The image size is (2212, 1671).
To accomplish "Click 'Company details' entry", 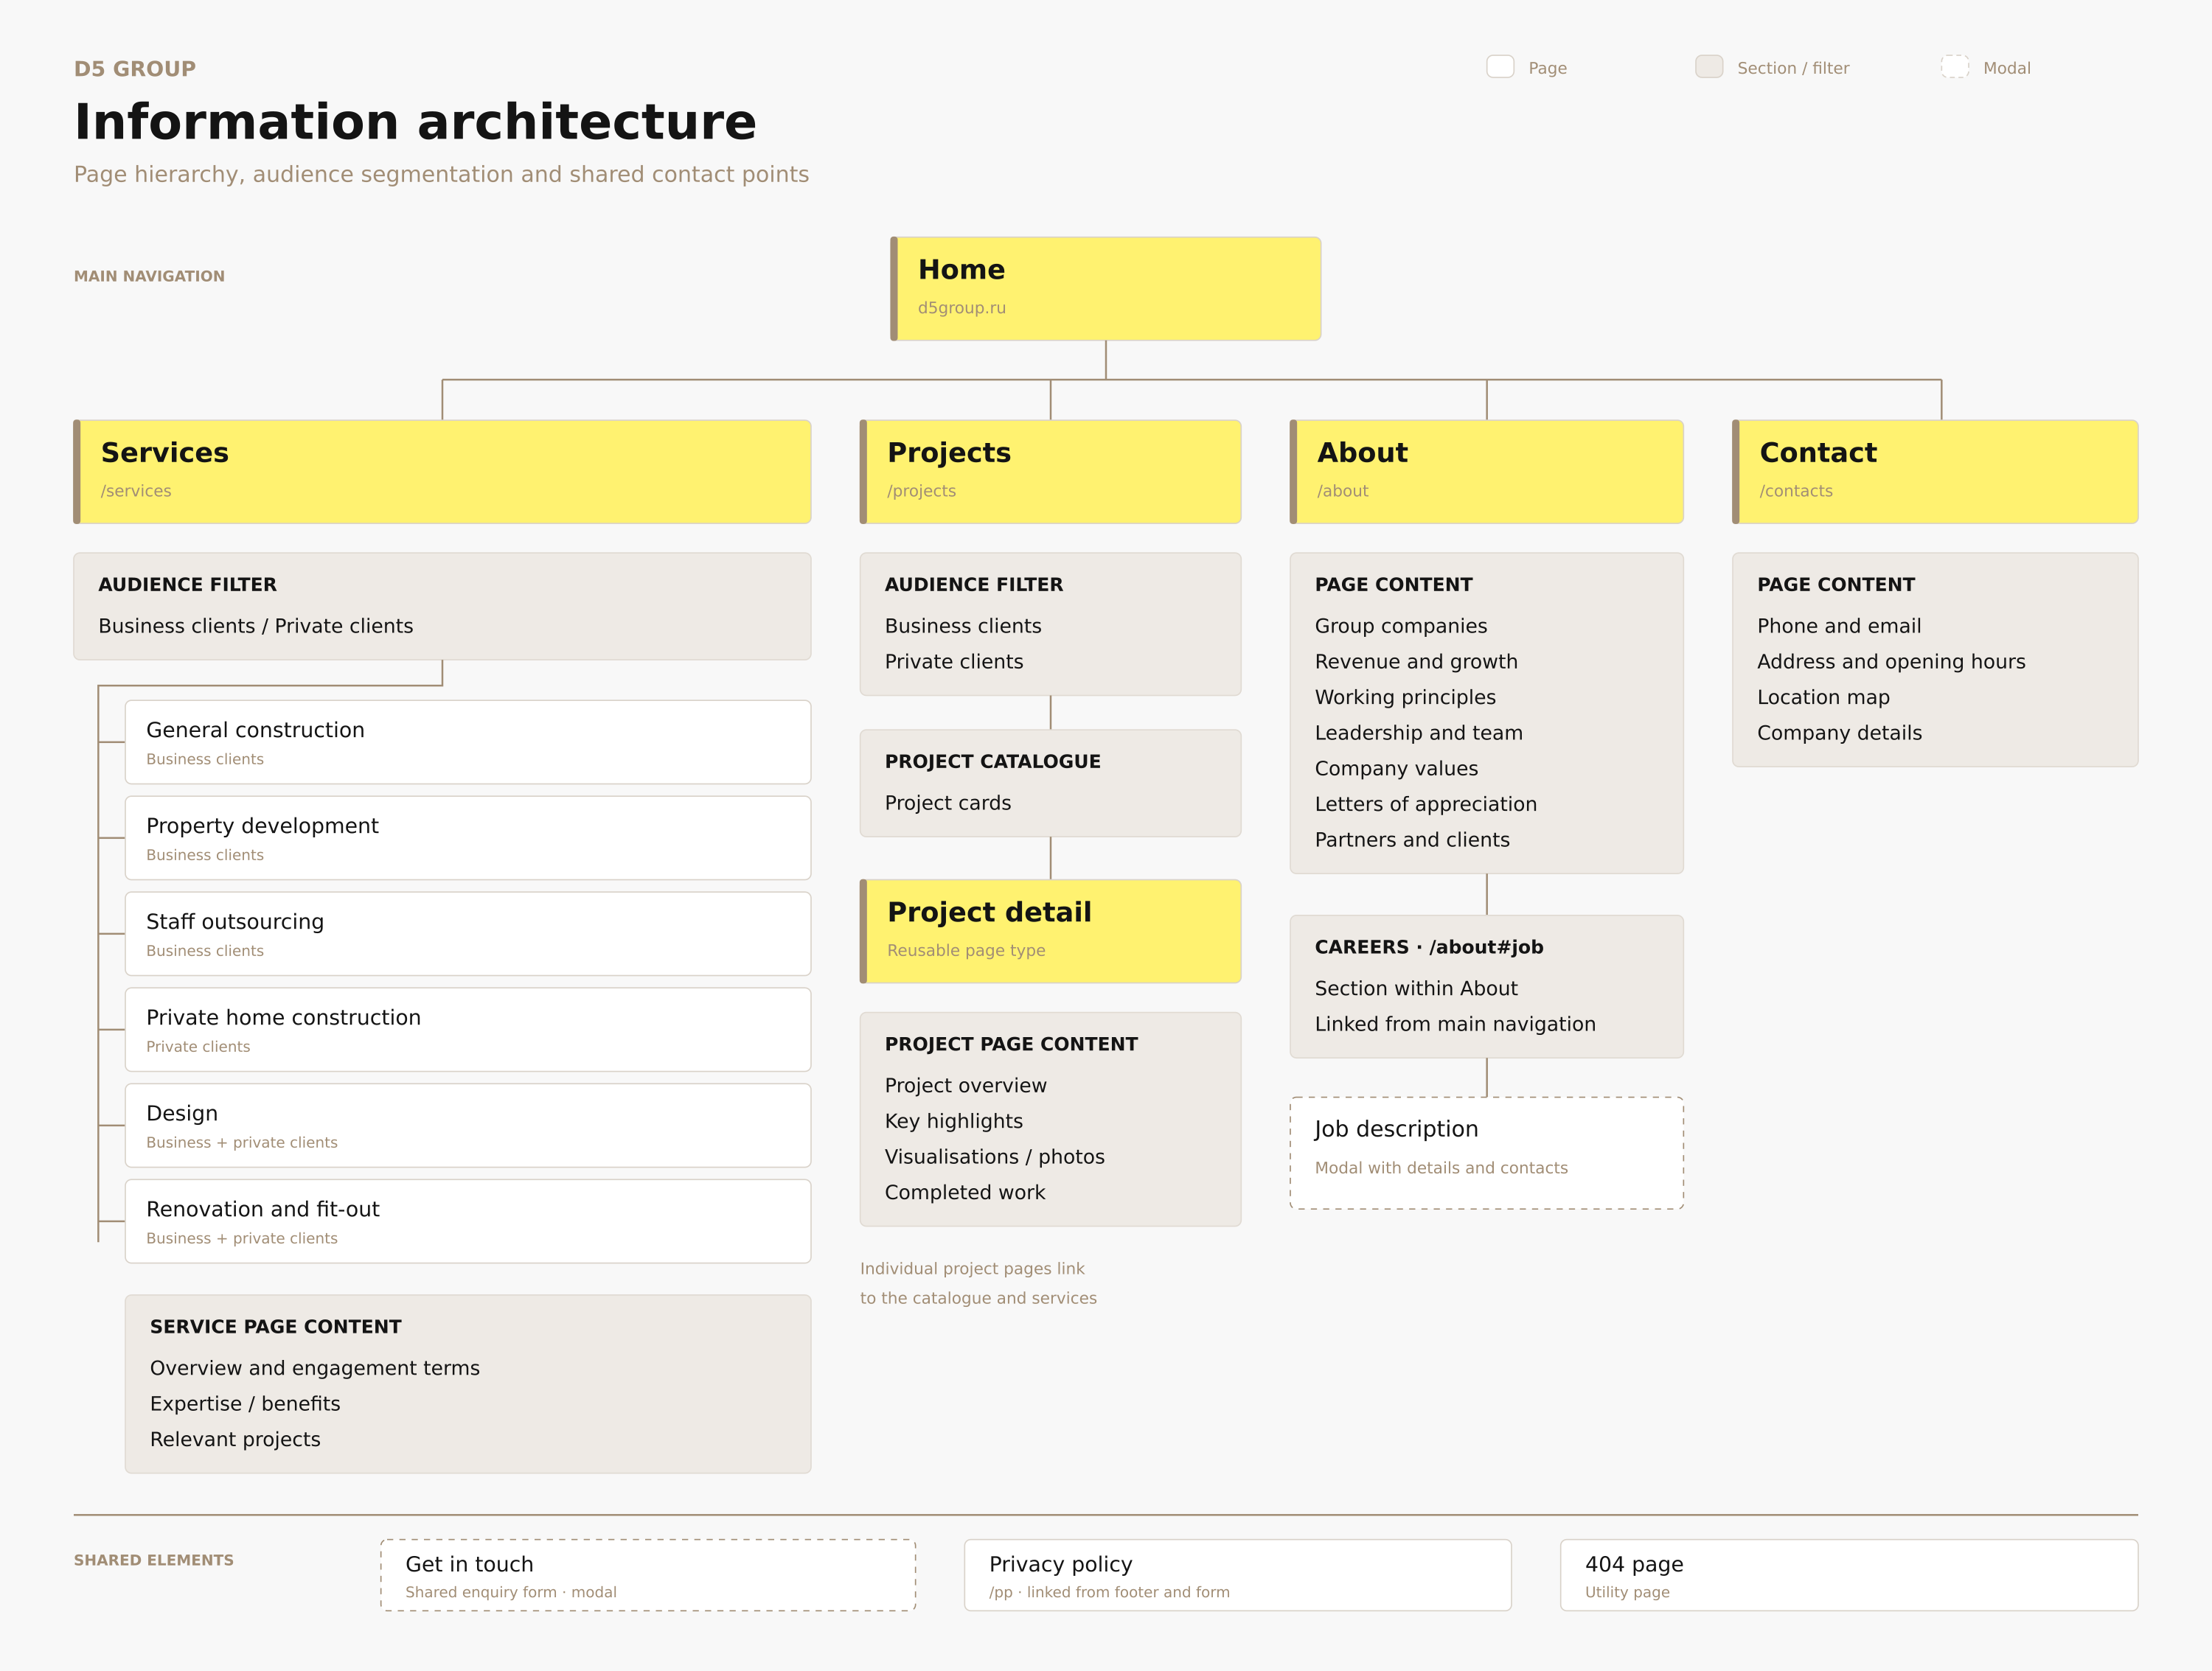I will click(1839, 733).
